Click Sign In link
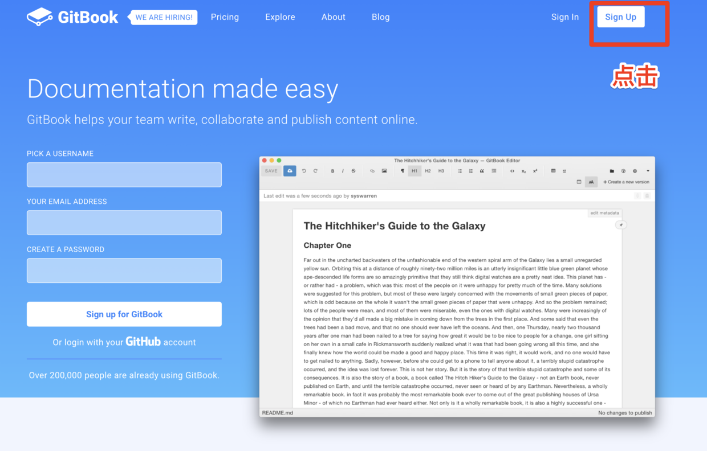The width and height of the screenshot is (707, 451). 565,17
